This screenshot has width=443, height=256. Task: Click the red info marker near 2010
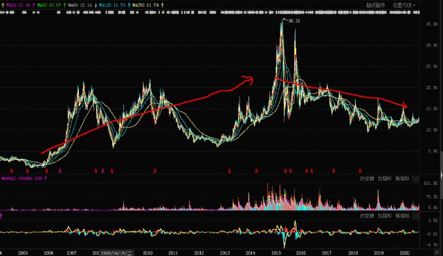(155, 171)
